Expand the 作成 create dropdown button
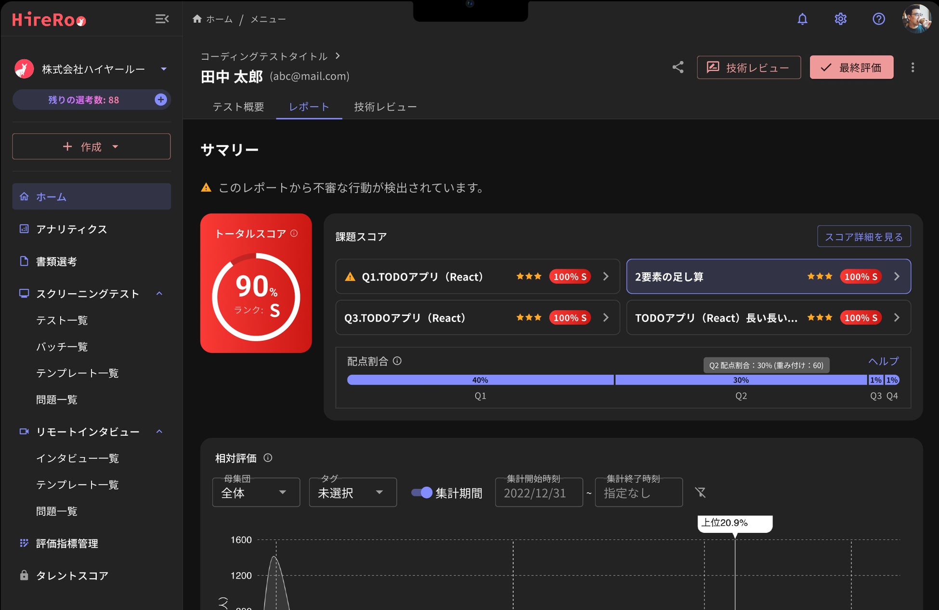939x610 pixels. point(91,147)
